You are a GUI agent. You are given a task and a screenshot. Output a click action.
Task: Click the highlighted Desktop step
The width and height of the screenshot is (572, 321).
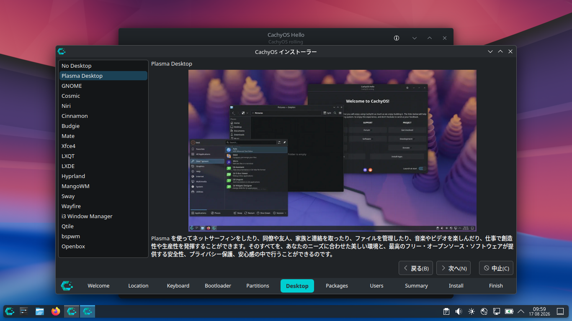pyautogui.click(x=297, y=286)
